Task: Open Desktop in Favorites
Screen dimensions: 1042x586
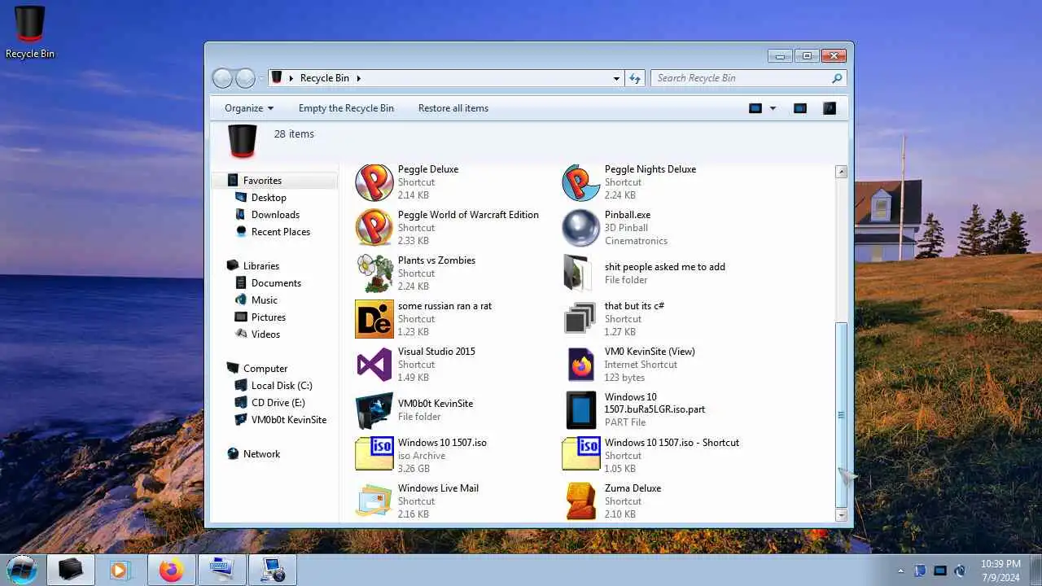Action: (x=260, y=198)
